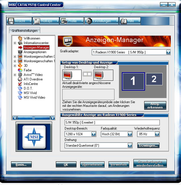Open the Hilfe menu
Viewport: 181px width, 185px height.
click(130, 21)
